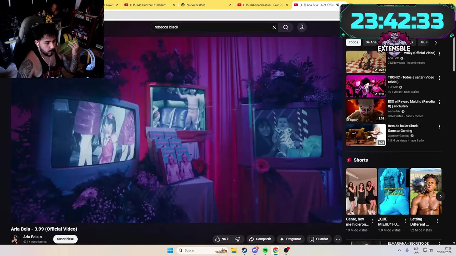This screenshot has height=256, width=456.
Task: Select the De Aria filter chip
Action: pos(371,42)
